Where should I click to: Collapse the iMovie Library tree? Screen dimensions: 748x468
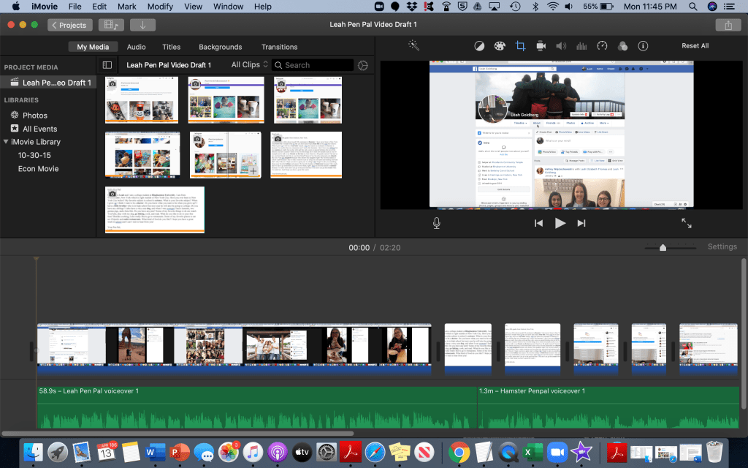click(x=7, y=142)
